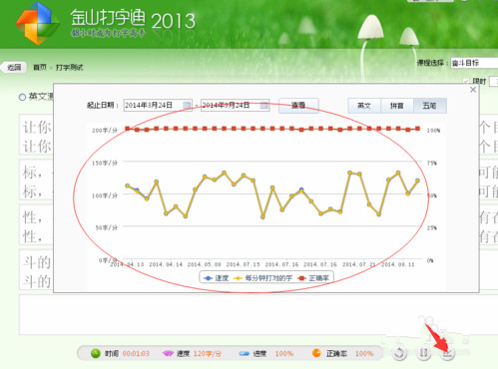The image size is (498, 369).
Task: Select the 英文测试 radio button
Action: (22, 97)
